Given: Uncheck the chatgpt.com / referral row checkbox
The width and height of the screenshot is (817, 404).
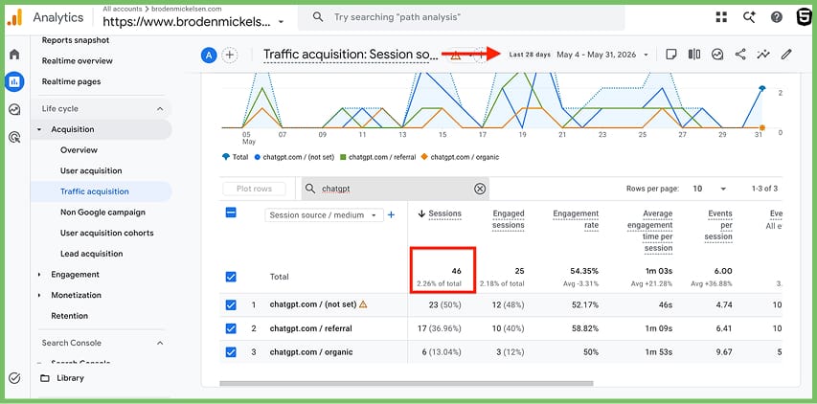Looking at the screenshot, I should click(x=231, y=328).
